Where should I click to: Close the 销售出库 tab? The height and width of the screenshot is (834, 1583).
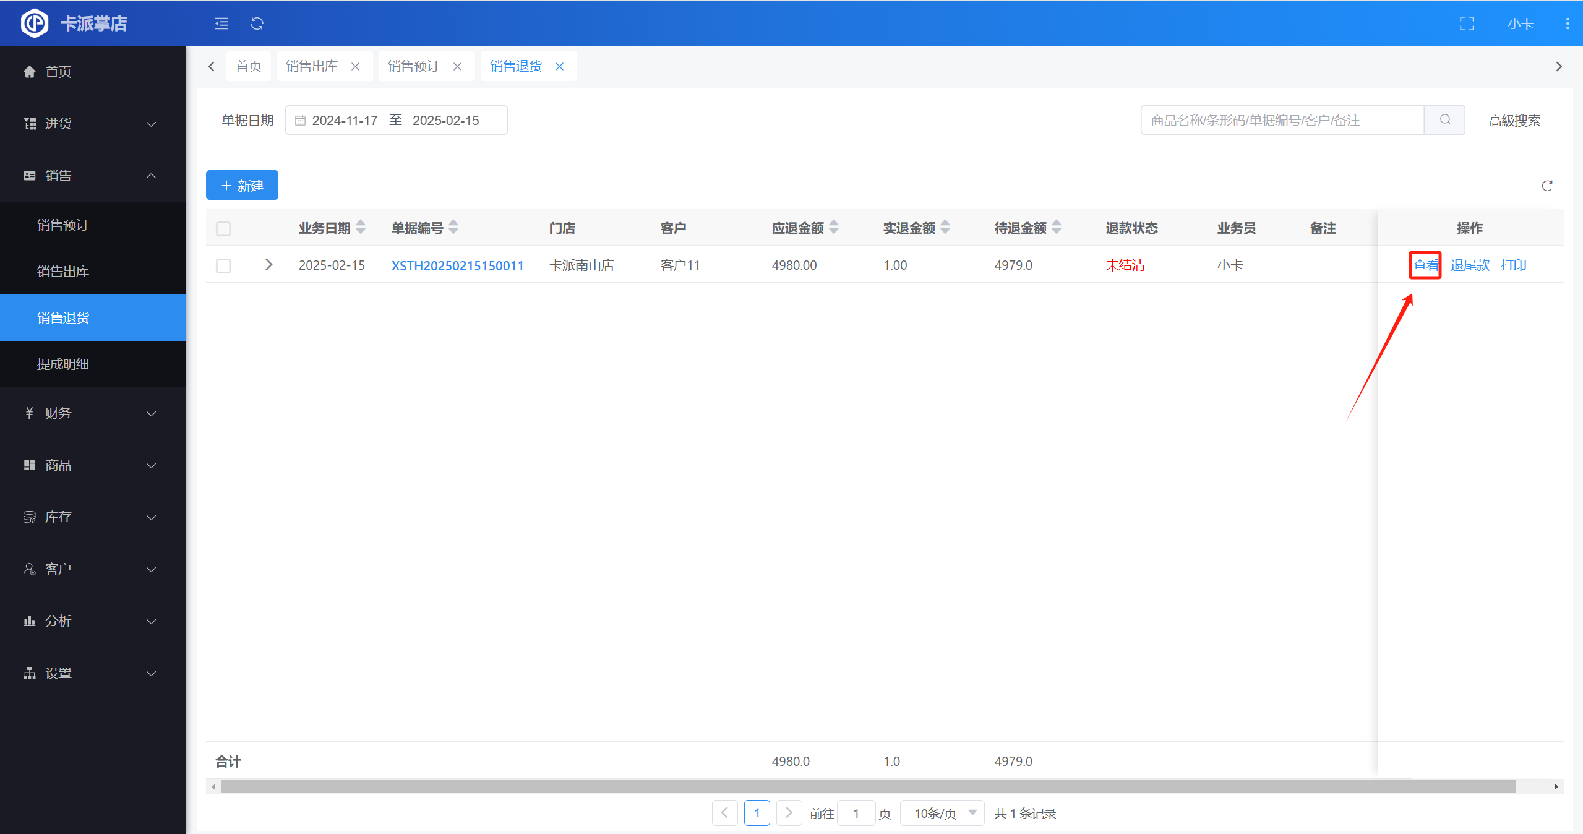coord(356,66)
